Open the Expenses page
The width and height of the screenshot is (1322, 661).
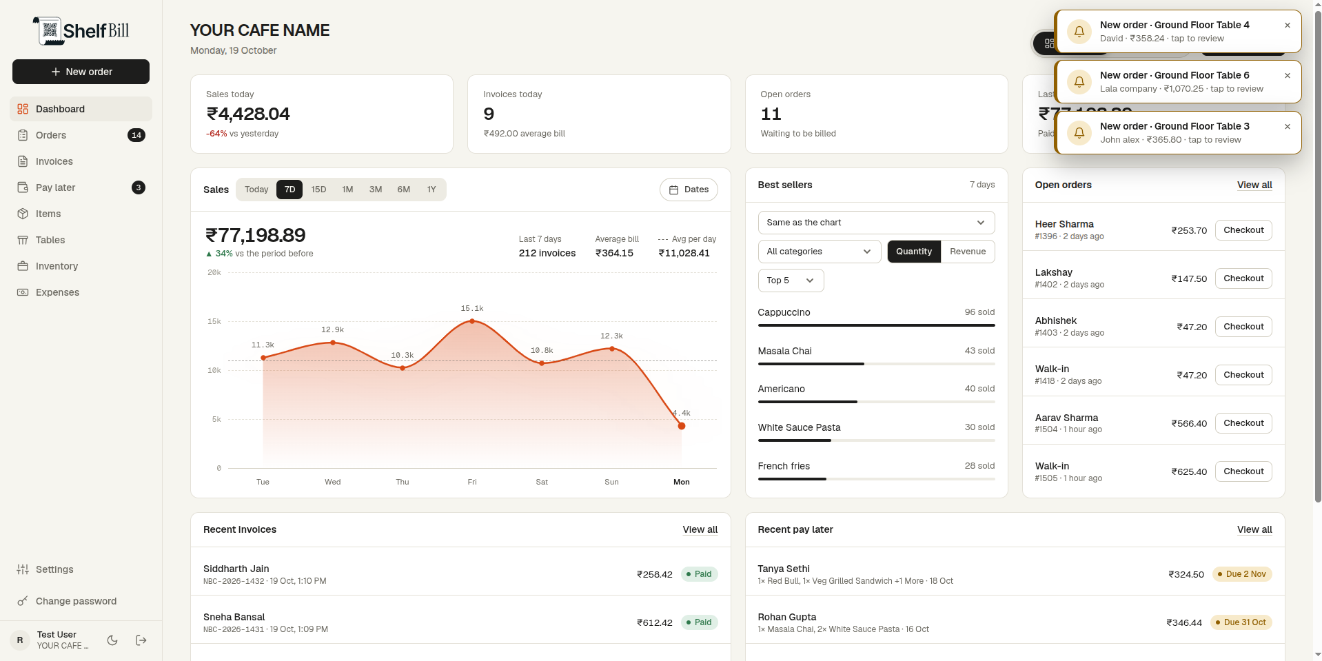tap(81, 292)
